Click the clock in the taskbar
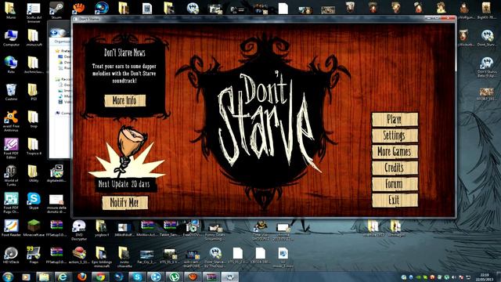This screenshot has width=501, height=282. point(485,277)
